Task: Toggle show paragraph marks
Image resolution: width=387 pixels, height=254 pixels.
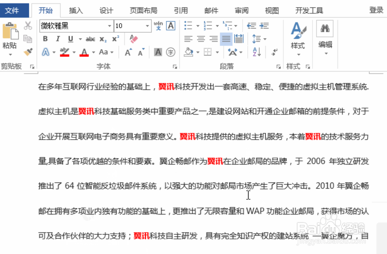Action: 274,52
